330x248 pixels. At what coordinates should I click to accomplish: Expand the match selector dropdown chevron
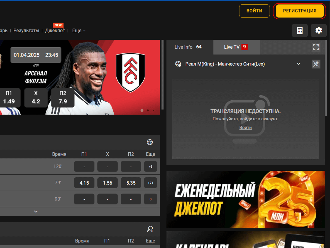299,64
